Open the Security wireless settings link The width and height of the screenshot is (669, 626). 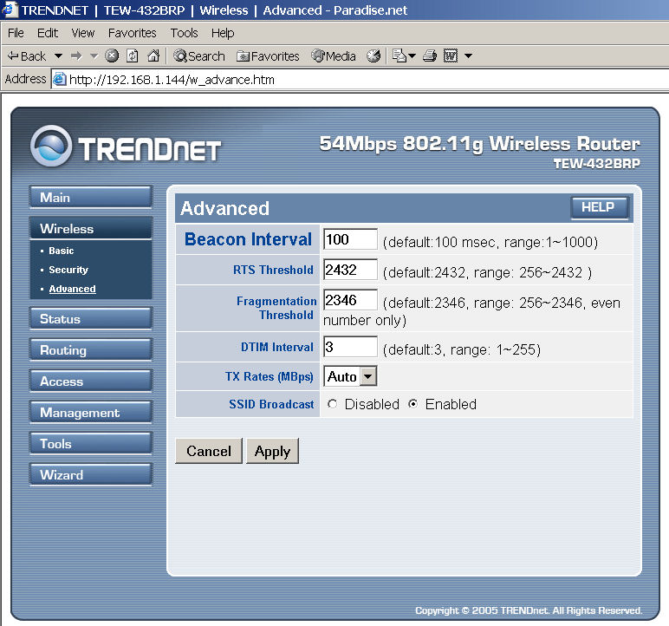click(x=68, y=270)
